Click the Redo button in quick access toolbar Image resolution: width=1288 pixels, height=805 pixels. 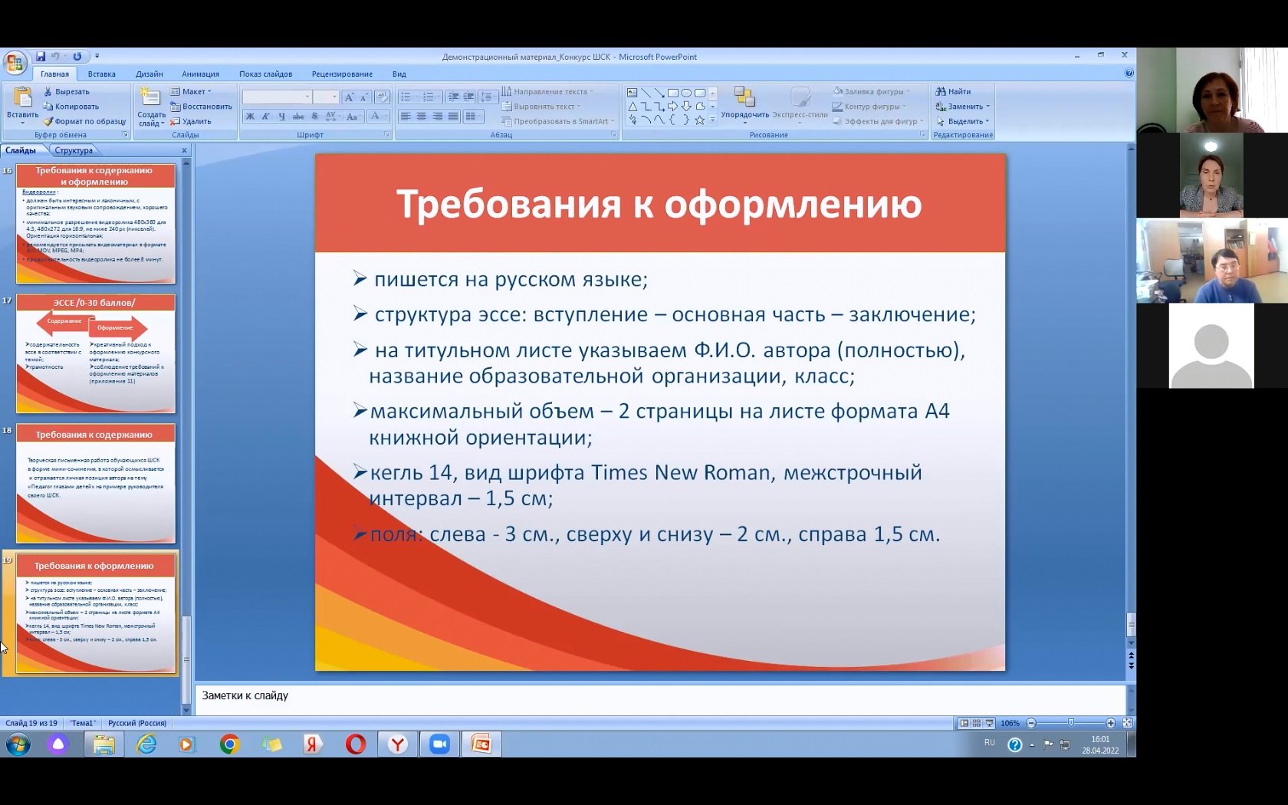[x=77, y=57]
